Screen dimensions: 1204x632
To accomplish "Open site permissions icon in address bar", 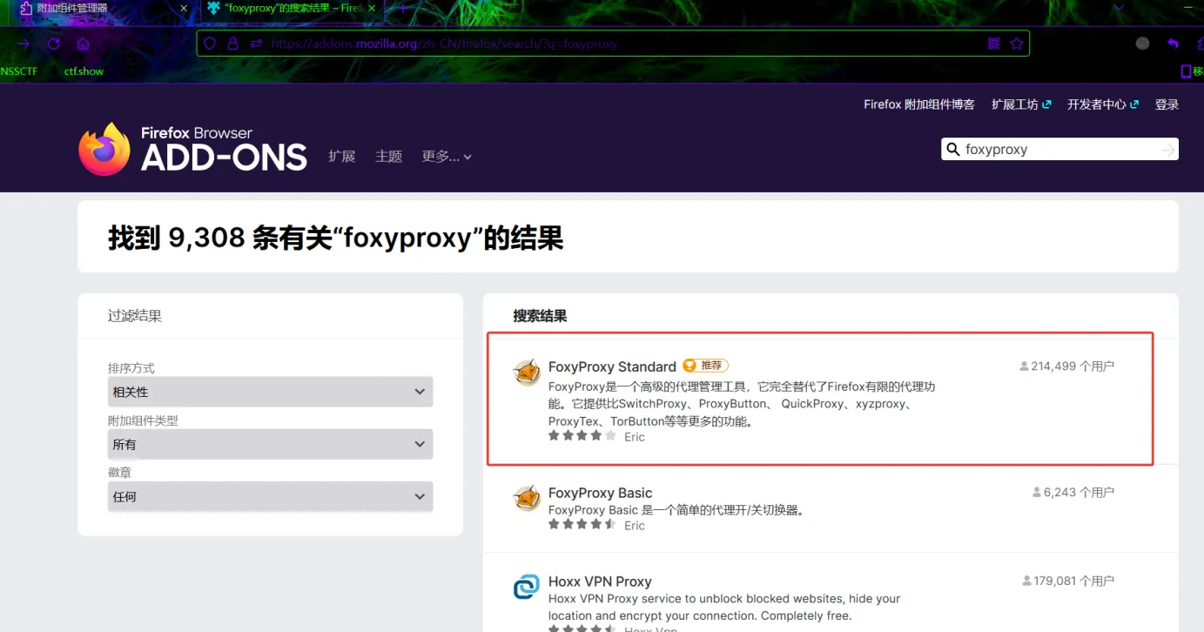I will (x=256, y=44).
